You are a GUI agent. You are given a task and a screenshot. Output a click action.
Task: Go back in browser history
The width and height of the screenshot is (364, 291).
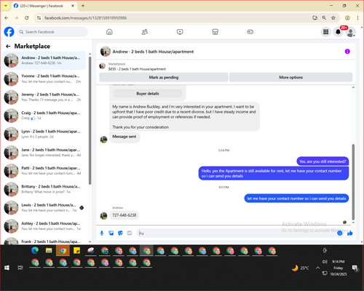pyautogui.click(x=7, y=18)
